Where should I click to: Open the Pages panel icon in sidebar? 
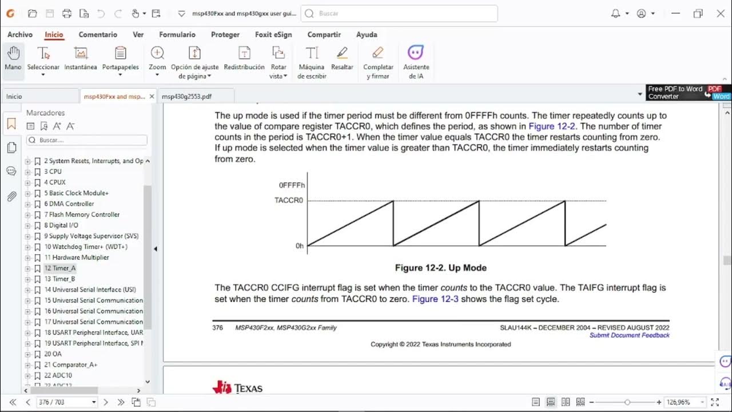[x=11, y=148]
